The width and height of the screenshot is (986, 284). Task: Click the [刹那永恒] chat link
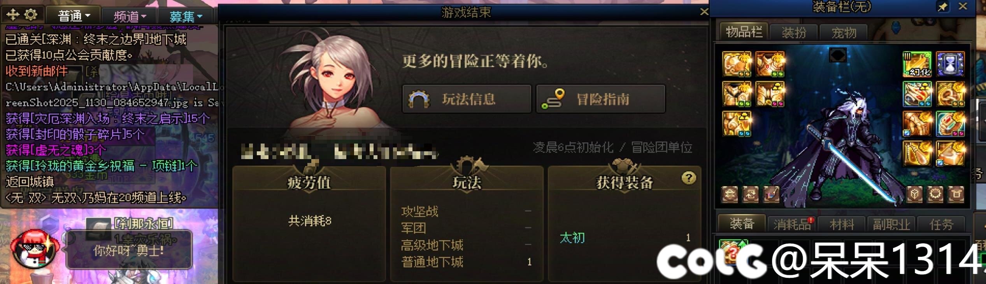(x=144, y=223)
